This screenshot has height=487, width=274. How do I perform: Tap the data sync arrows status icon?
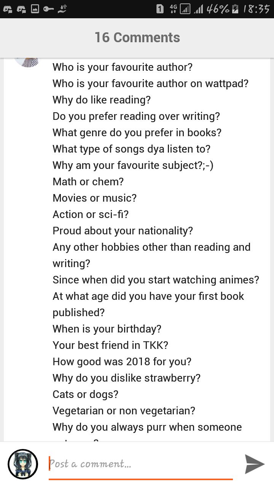[x=62, y=9]
